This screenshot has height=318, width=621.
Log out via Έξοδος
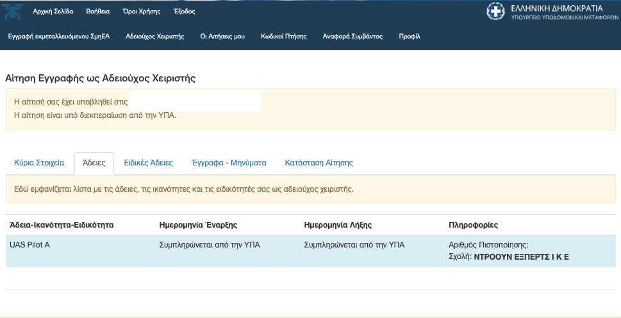click(x=184, y=12)
